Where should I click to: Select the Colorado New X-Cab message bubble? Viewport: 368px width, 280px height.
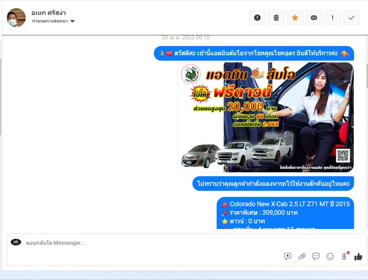pyautogui.click(x=285, y=213)
